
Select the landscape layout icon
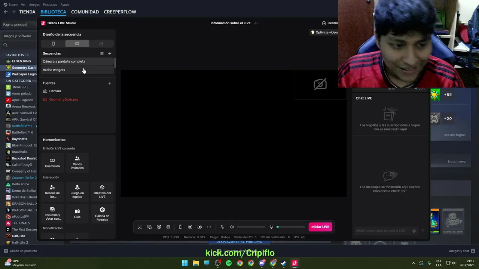(x=77, y=44)
